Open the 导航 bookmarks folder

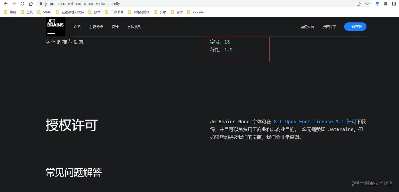[x=10, y=12]
